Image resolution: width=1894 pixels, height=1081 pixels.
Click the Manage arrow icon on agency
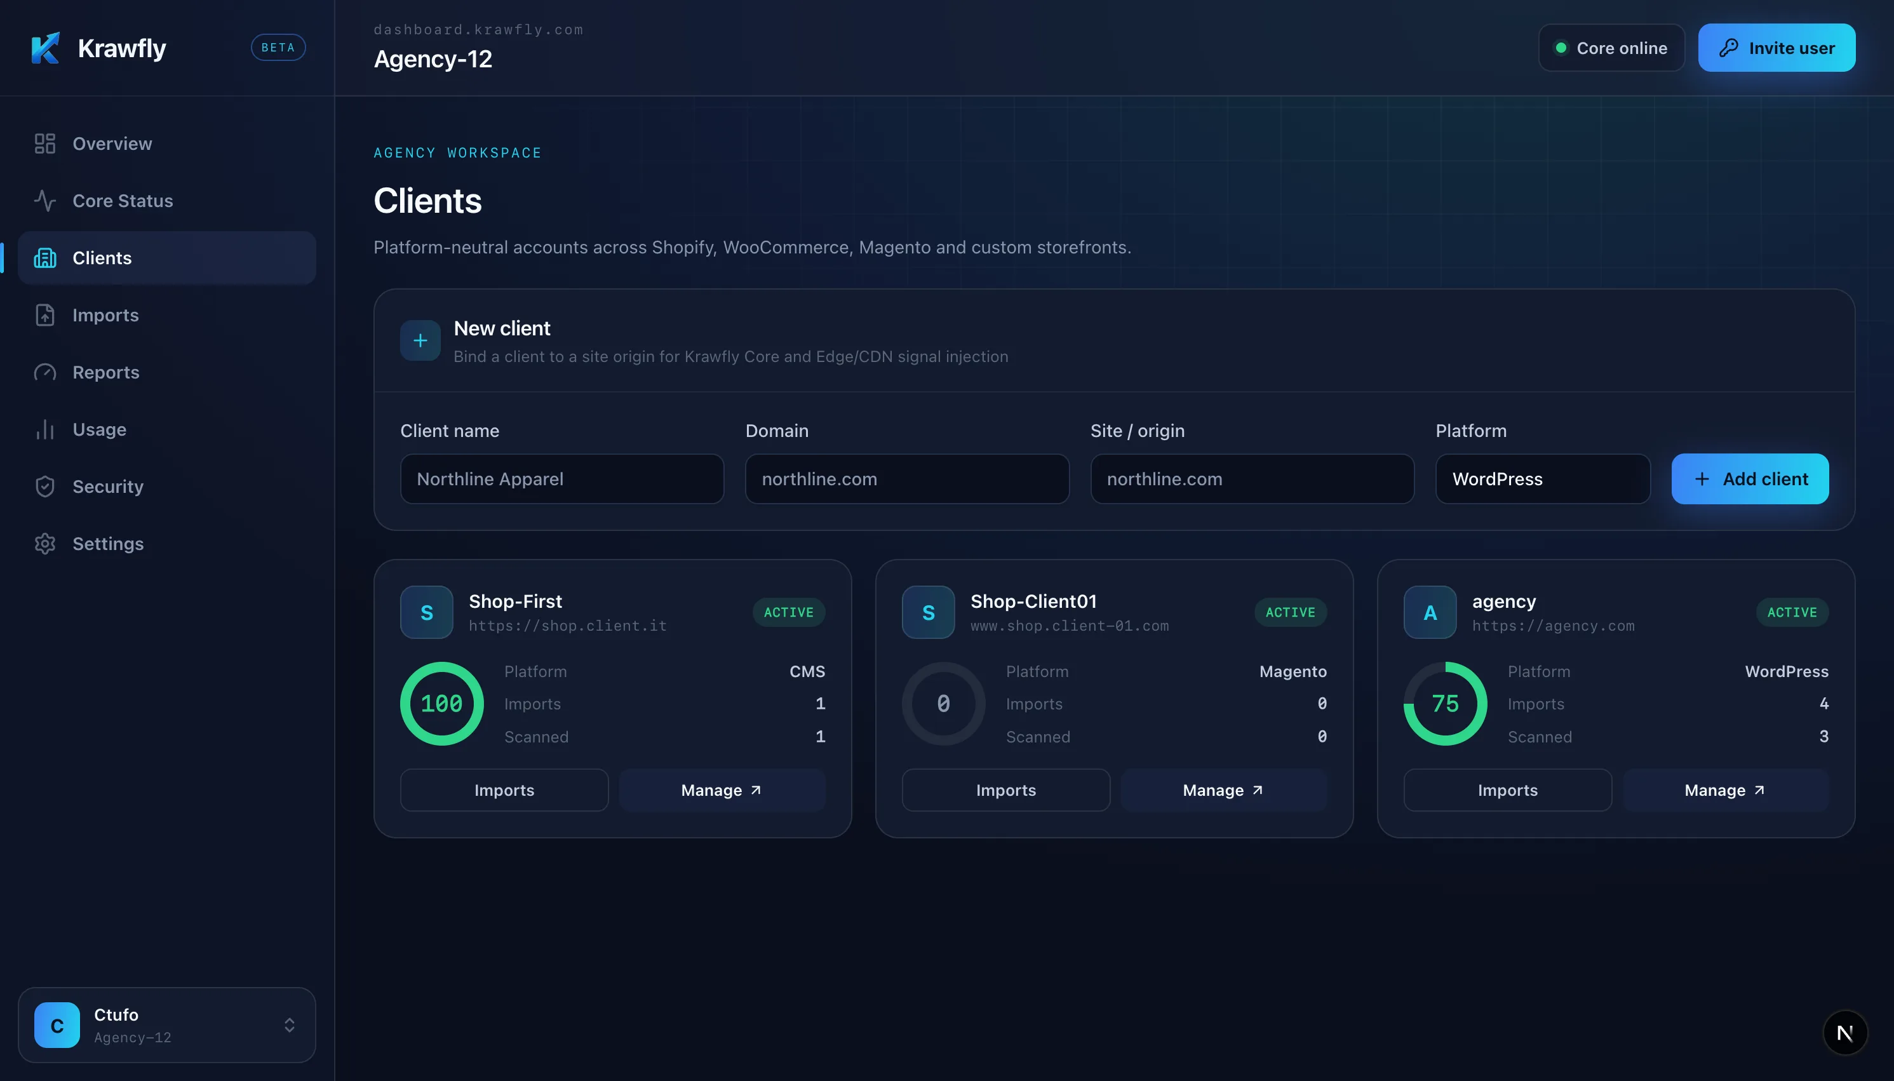[x=1759, y=791]
